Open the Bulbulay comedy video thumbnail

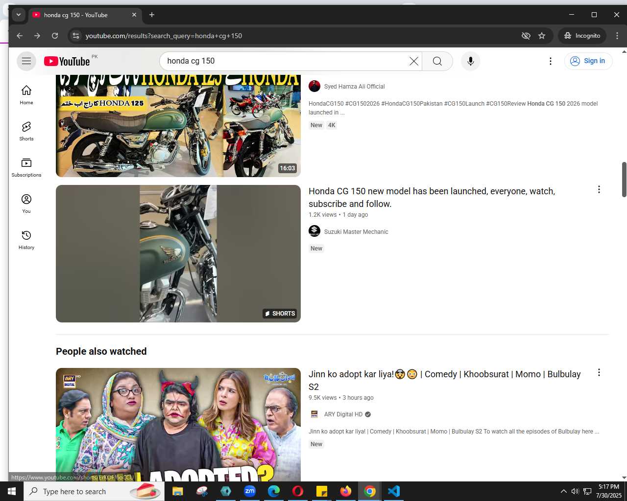click(x=178, y=425)
